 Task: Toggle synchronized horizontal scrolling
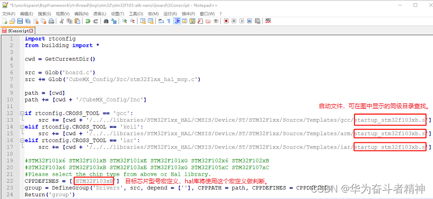(x=150, y=21)
